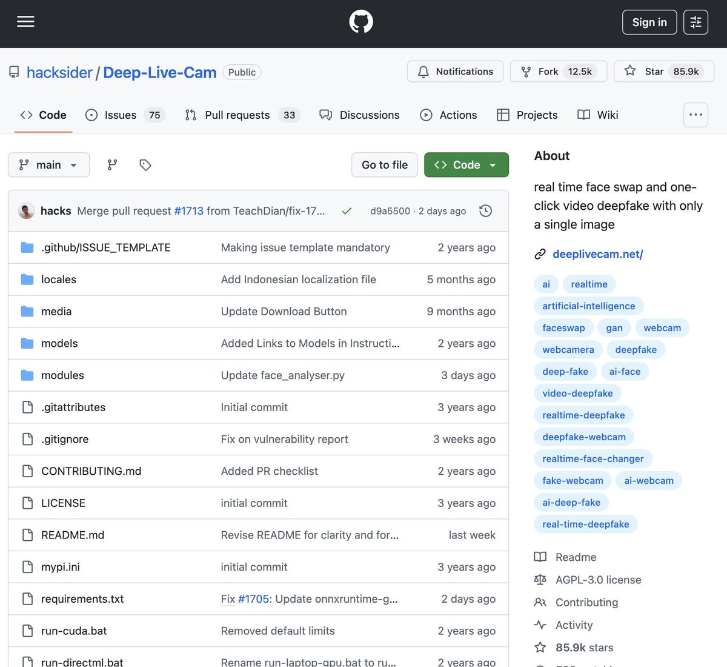The width and height of the screenshot is (727, 667).
Task: Open the run-cuda.bat file
Action: coord(74,631)
